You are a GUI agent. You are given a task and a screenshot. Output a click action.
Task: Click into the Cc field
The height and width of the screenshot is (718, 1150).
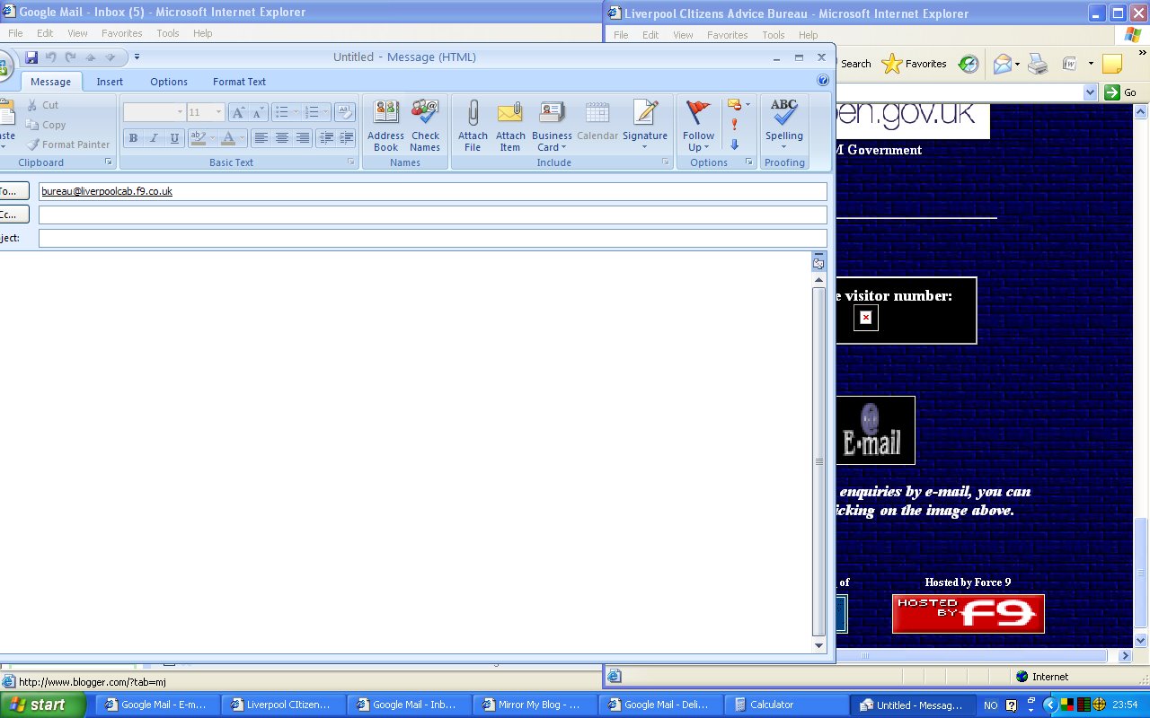[432, 215]
